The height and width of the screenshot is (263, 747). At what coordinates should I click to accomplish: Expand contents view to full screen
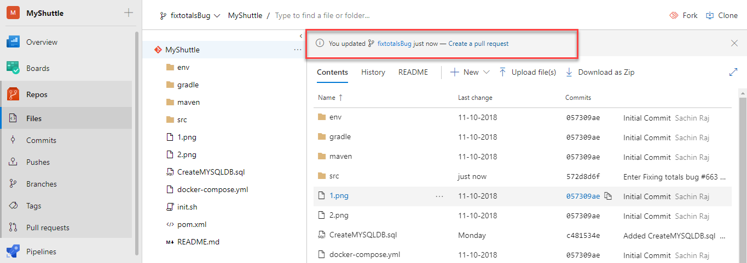pos(733,72)
